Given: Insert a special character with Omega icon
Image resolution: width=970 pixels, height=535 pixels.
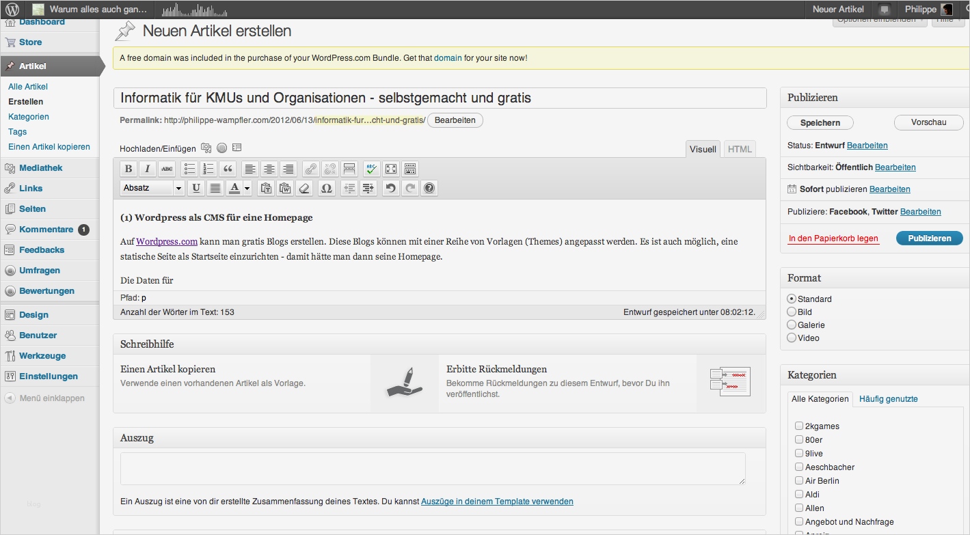Looking at the screenshot, I should (327, 188).
